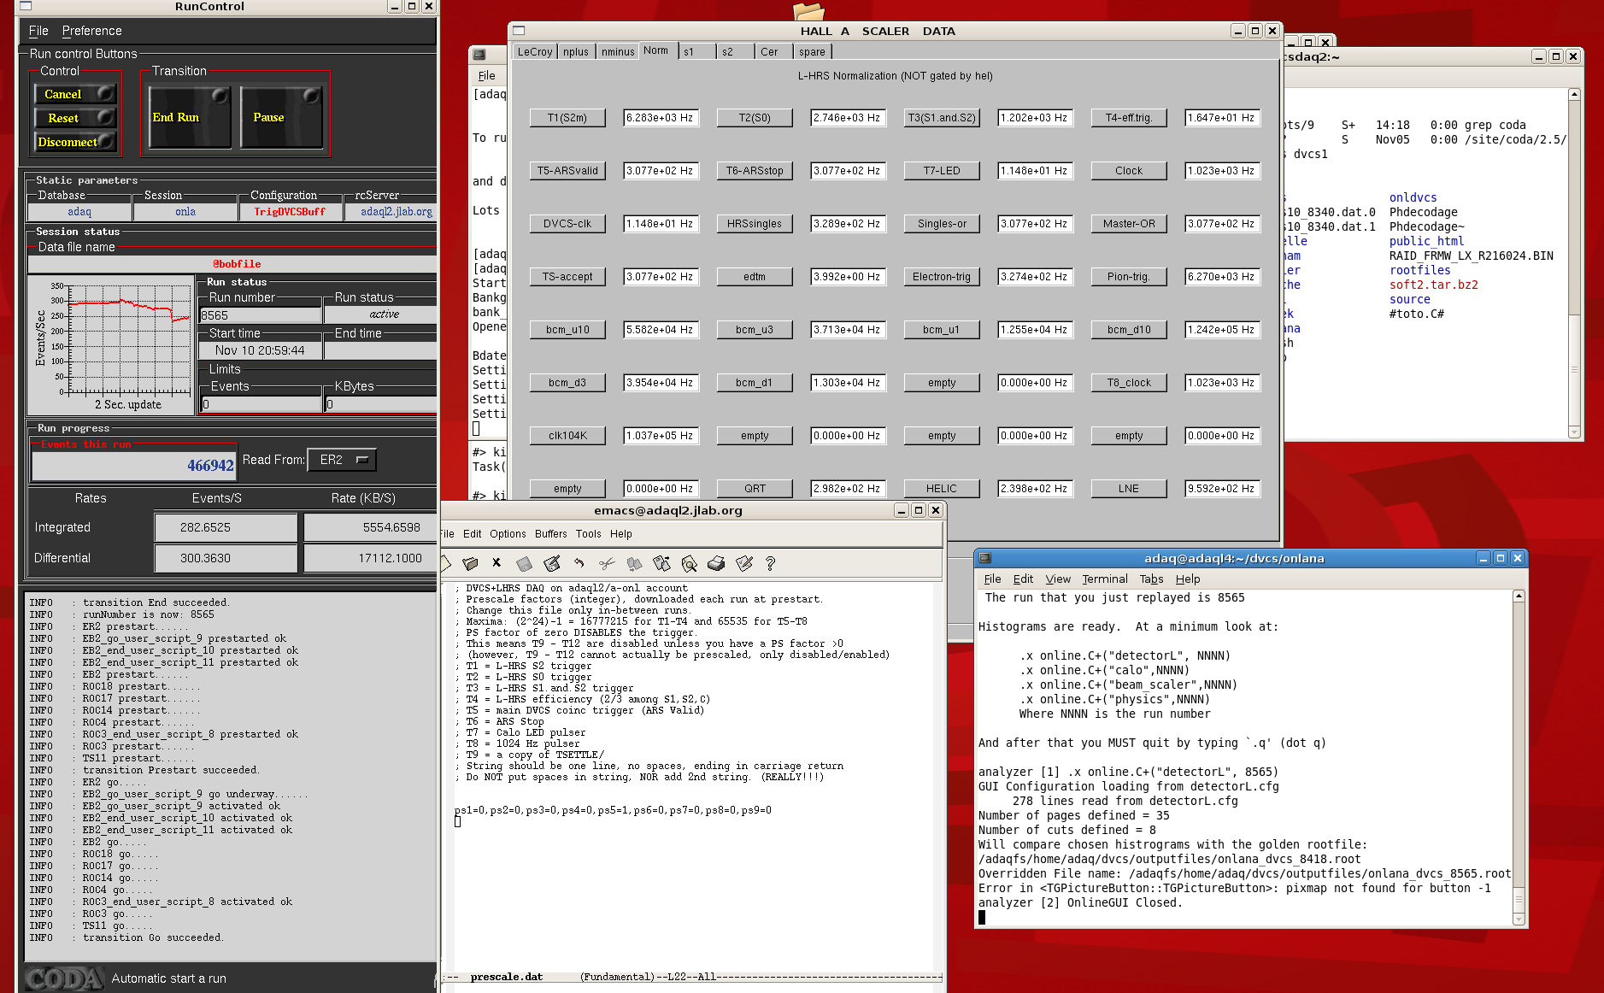Click the bcm_u3 scaler button
This screenshot has width=1604, height=993.
[x=755, y=330]
